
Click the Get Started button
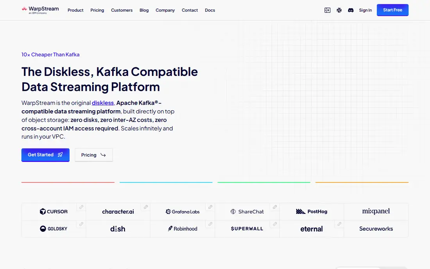[x=45, y=155]
